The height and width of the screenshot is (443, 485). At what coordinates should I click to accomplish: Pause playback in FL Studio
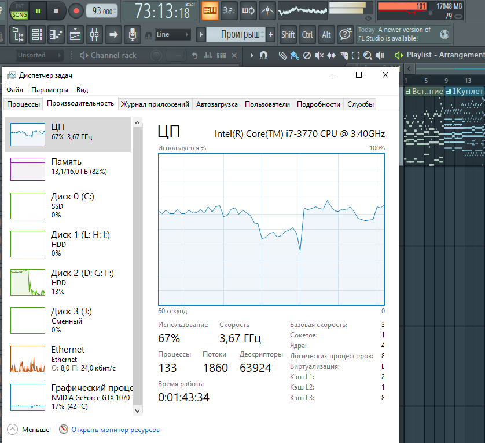tap(38, 11)
